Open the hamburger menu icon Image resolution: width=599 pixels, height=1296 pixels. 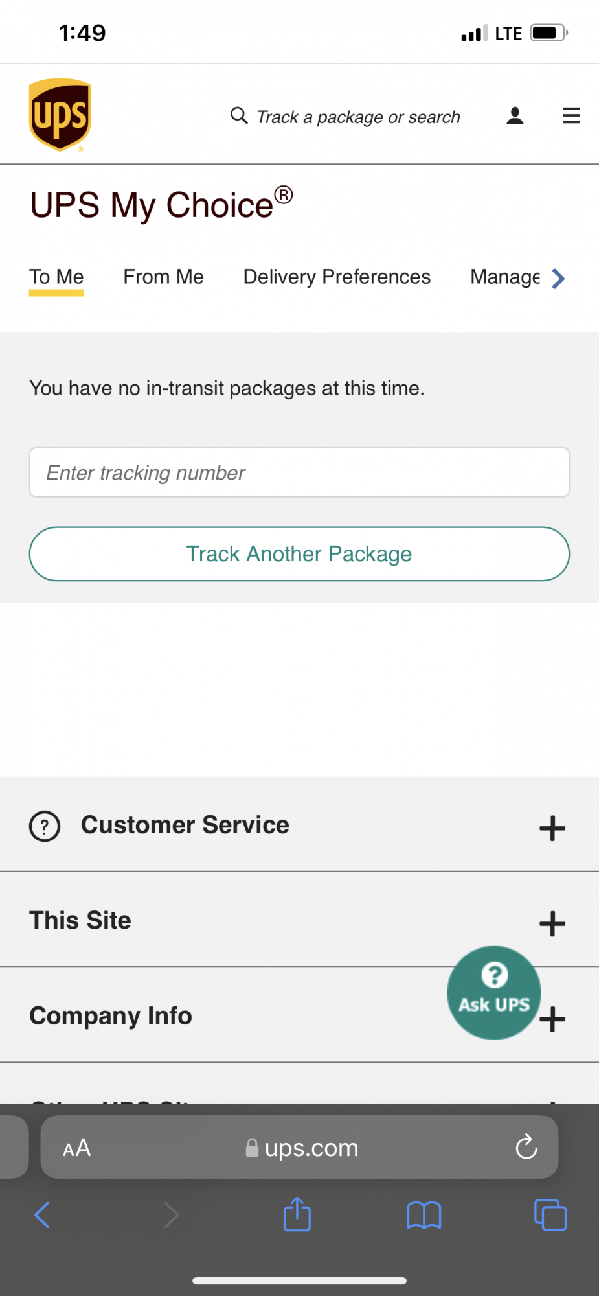[571, 115]
